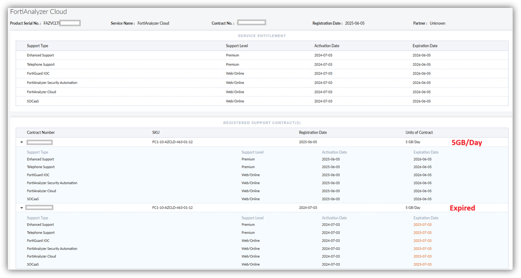
Task: Click 2026-06-05 expiration of SOCaaS in Service Entitlement
Action: 422,101
